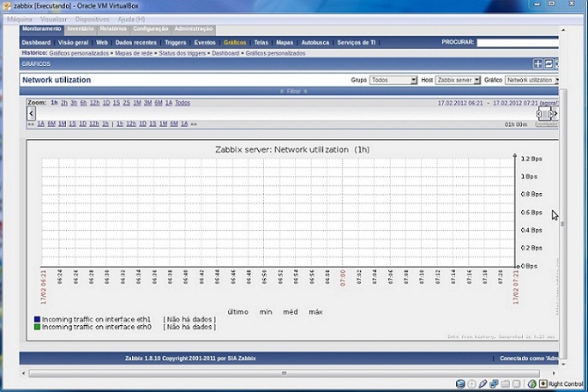
Task: Open the Telas page
Action: click(261, 43)
